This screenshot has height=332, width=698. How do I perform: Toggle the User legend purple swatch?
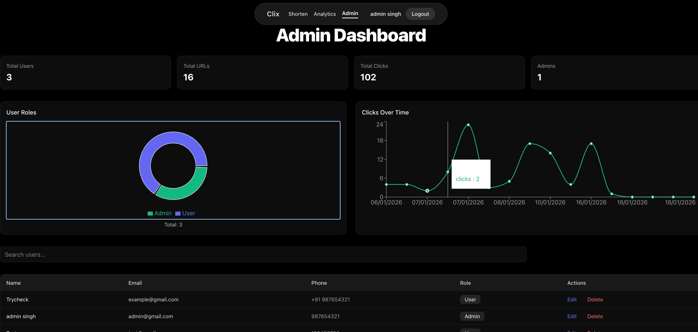[x=178, y=213]
